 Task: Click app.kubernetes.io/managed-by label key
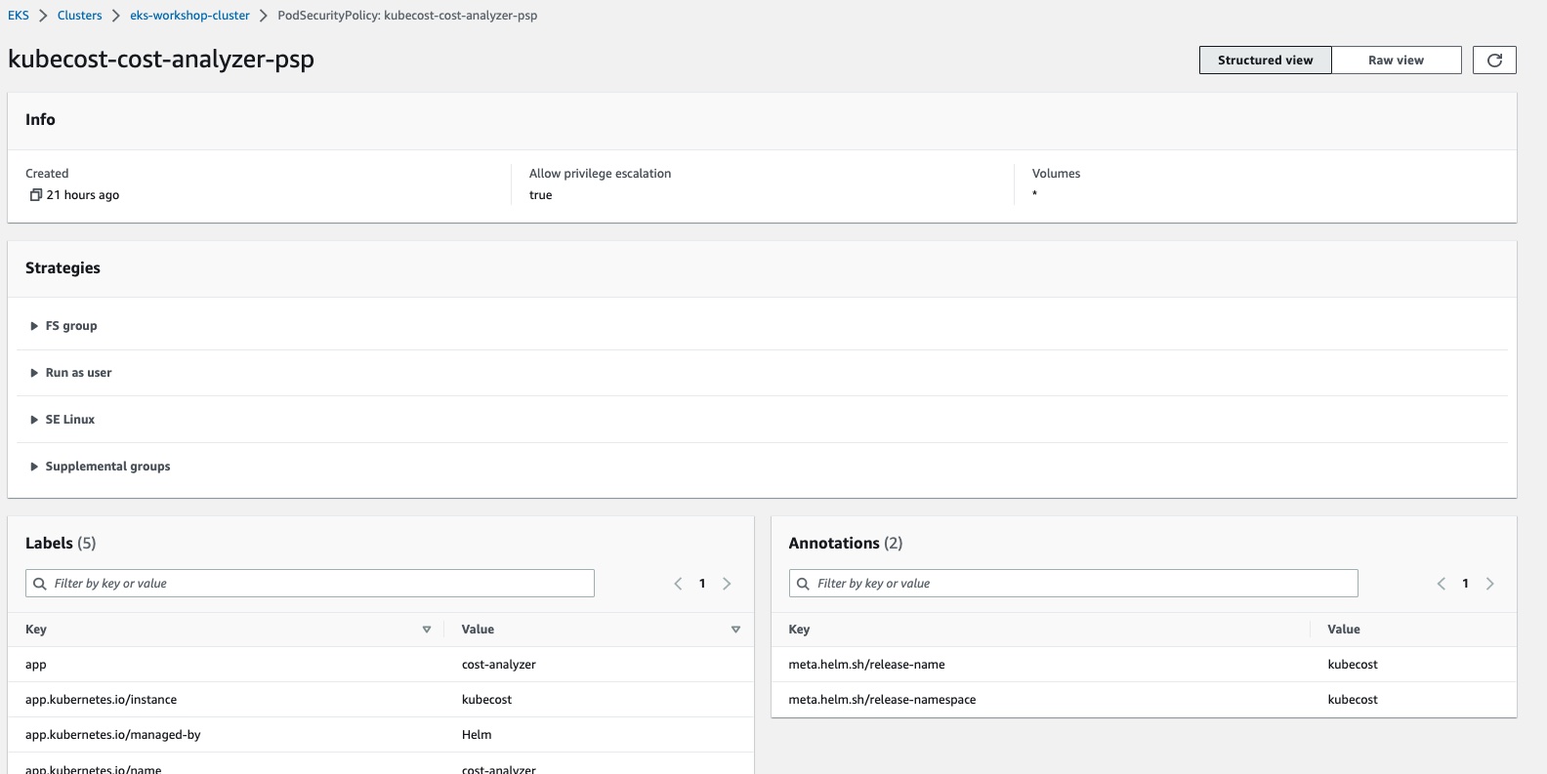pyautogui.click(x=113, y=735)
